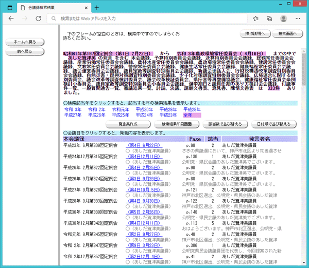Click the 333件 result count text
The width and height of the screenshot is (309, 268).
tap(273, 88)
